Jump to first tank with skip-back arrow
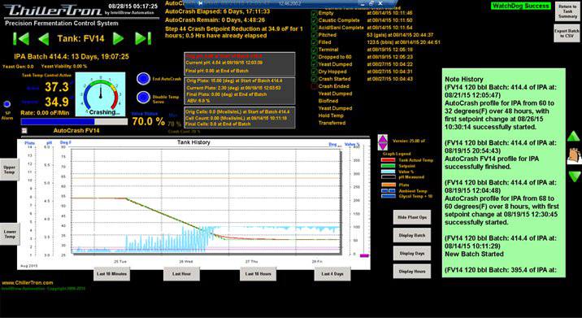Image resolution: width=582 pixels, height=318 pixels. (21, 39)
